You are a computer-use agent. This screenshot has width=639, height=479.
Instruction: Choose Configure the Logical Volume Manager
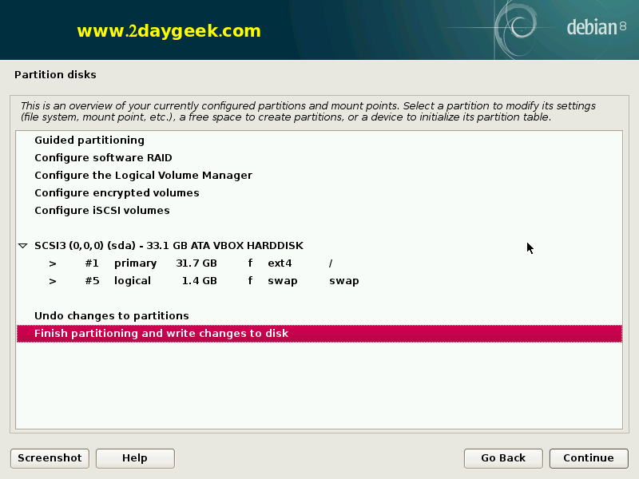319,175
